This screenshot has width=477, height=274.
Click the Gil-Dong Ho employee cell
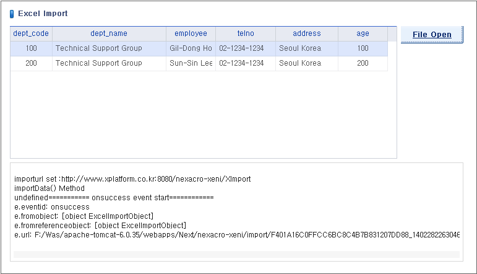(191, 48)
